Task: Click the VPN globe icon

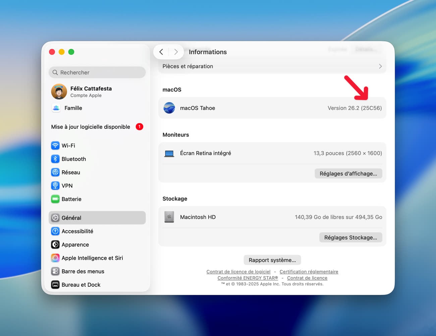Action: click(x=55, y=186)
